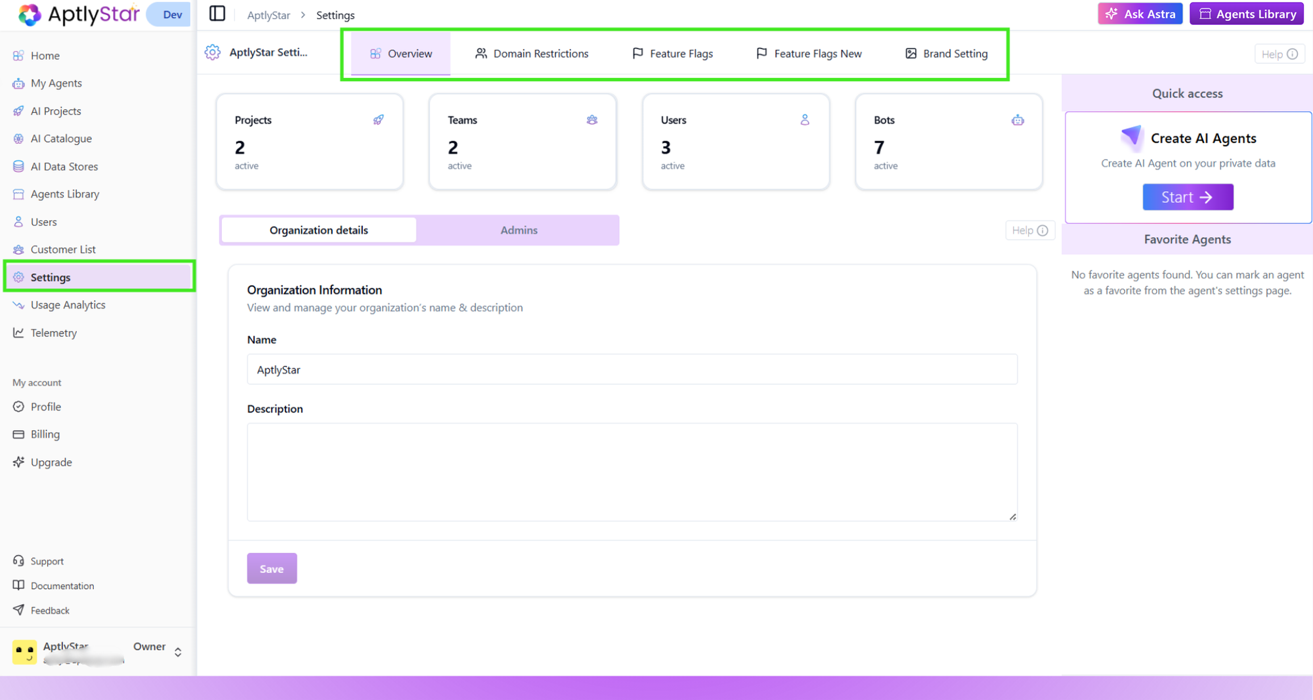Open AI Data Stores from sidebar
Viewport: 1313px width, 700px height.
point(64,166)
